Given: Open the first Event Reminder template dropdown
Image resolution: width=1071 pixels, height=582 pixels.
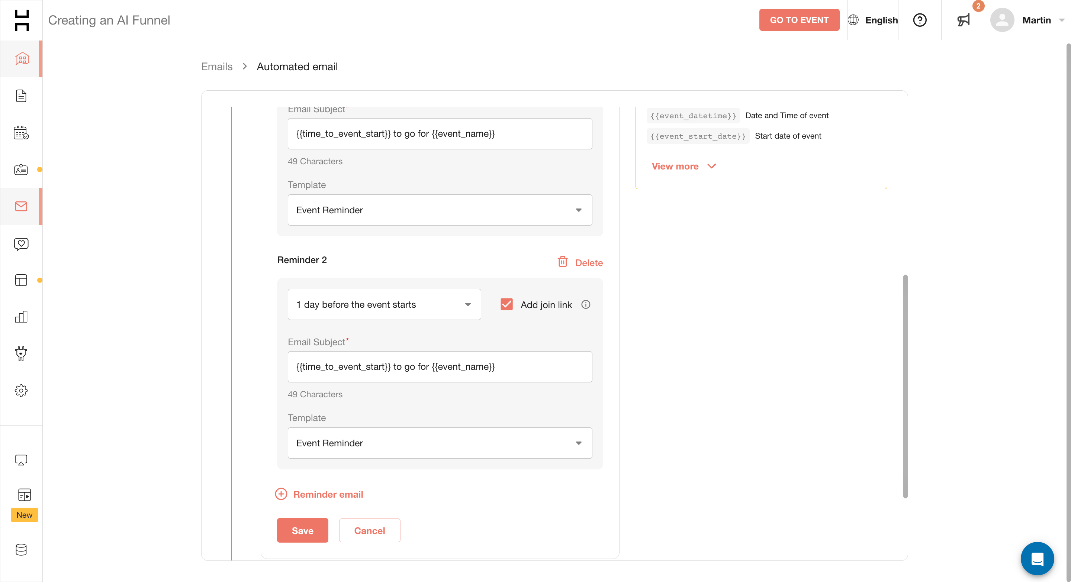Looking at the screenshot, I should (x=440, y=210).
